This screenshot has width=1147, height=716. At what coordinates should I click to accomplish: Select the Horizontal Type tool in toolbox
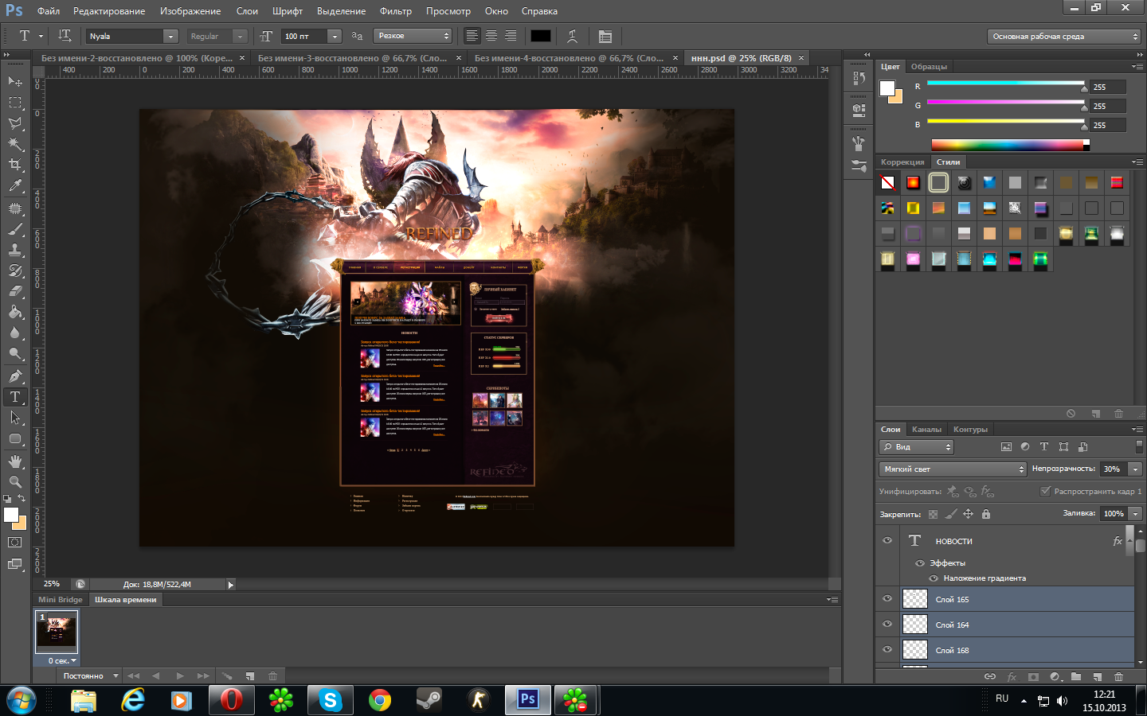(15, 397)
